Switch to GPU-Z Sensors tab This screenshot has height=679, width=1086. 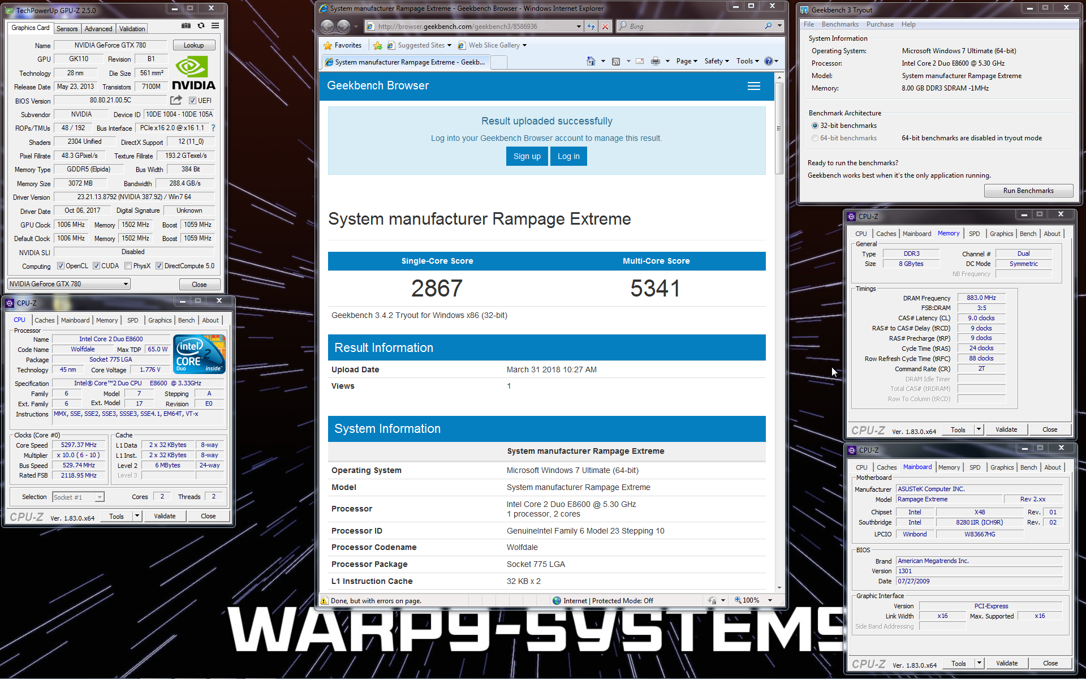(67, 29)
